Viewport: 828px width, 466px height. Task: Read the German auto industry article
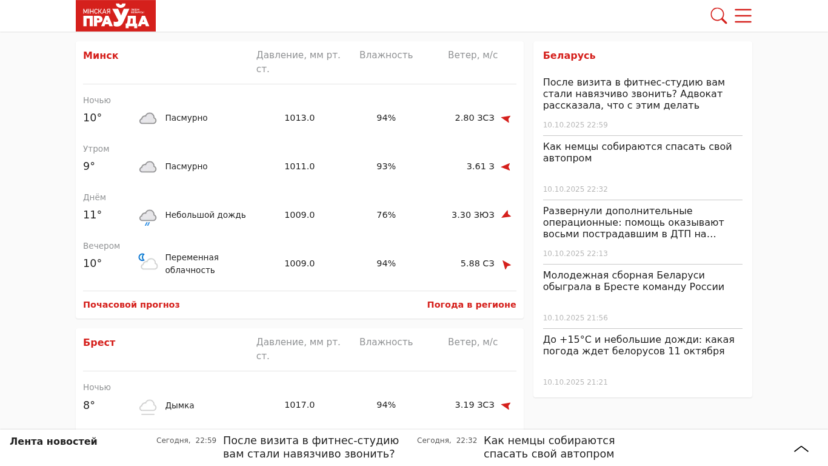point(637,152)
